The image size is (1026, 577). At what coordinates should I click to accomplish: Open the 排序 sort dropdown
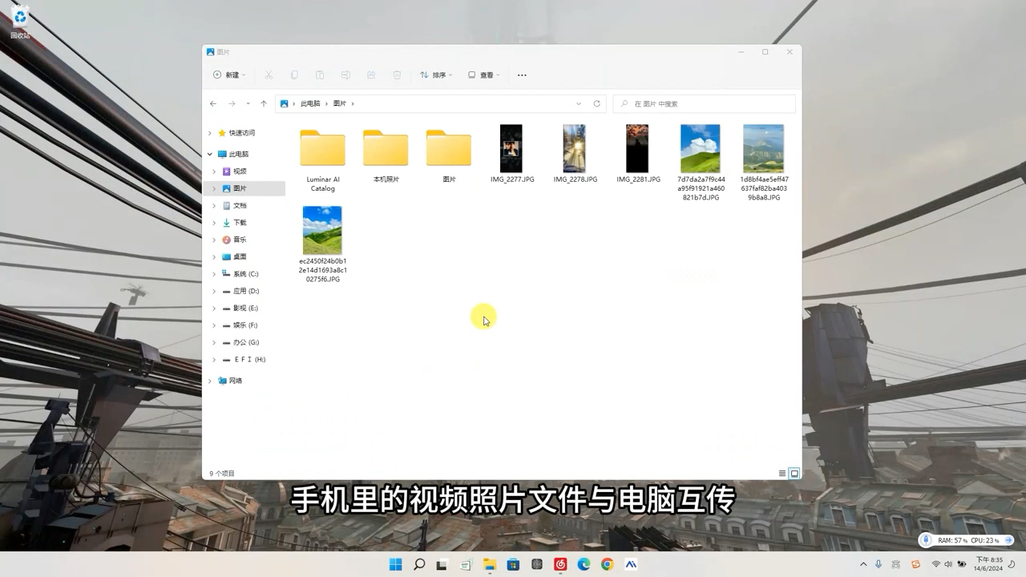[x=435, y=75]
